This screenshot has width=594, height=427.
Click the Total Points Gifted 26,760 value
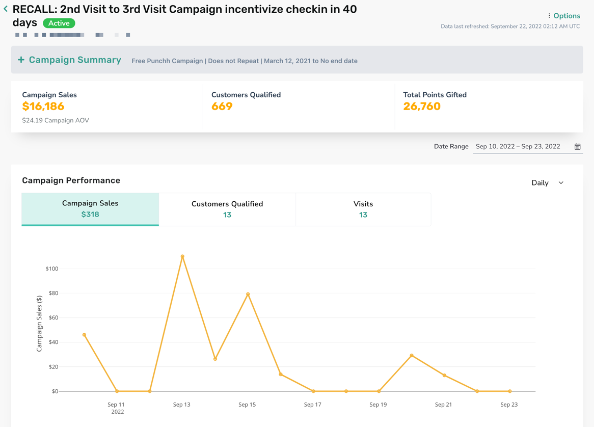click(422, 106)
